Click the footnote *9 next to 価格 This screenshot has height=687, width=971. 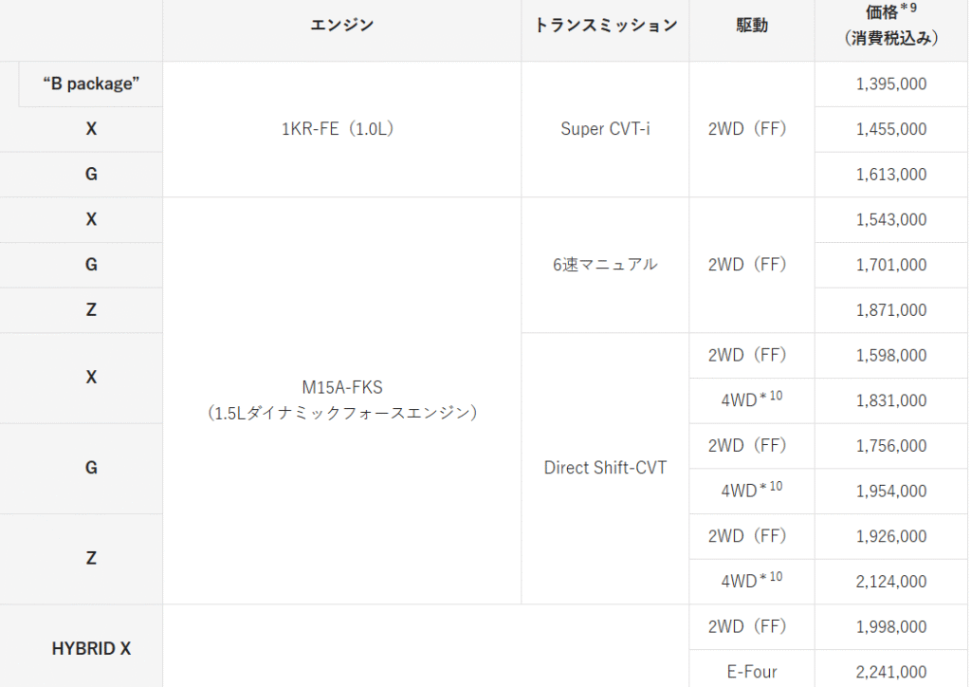click(x=910, y=8)
